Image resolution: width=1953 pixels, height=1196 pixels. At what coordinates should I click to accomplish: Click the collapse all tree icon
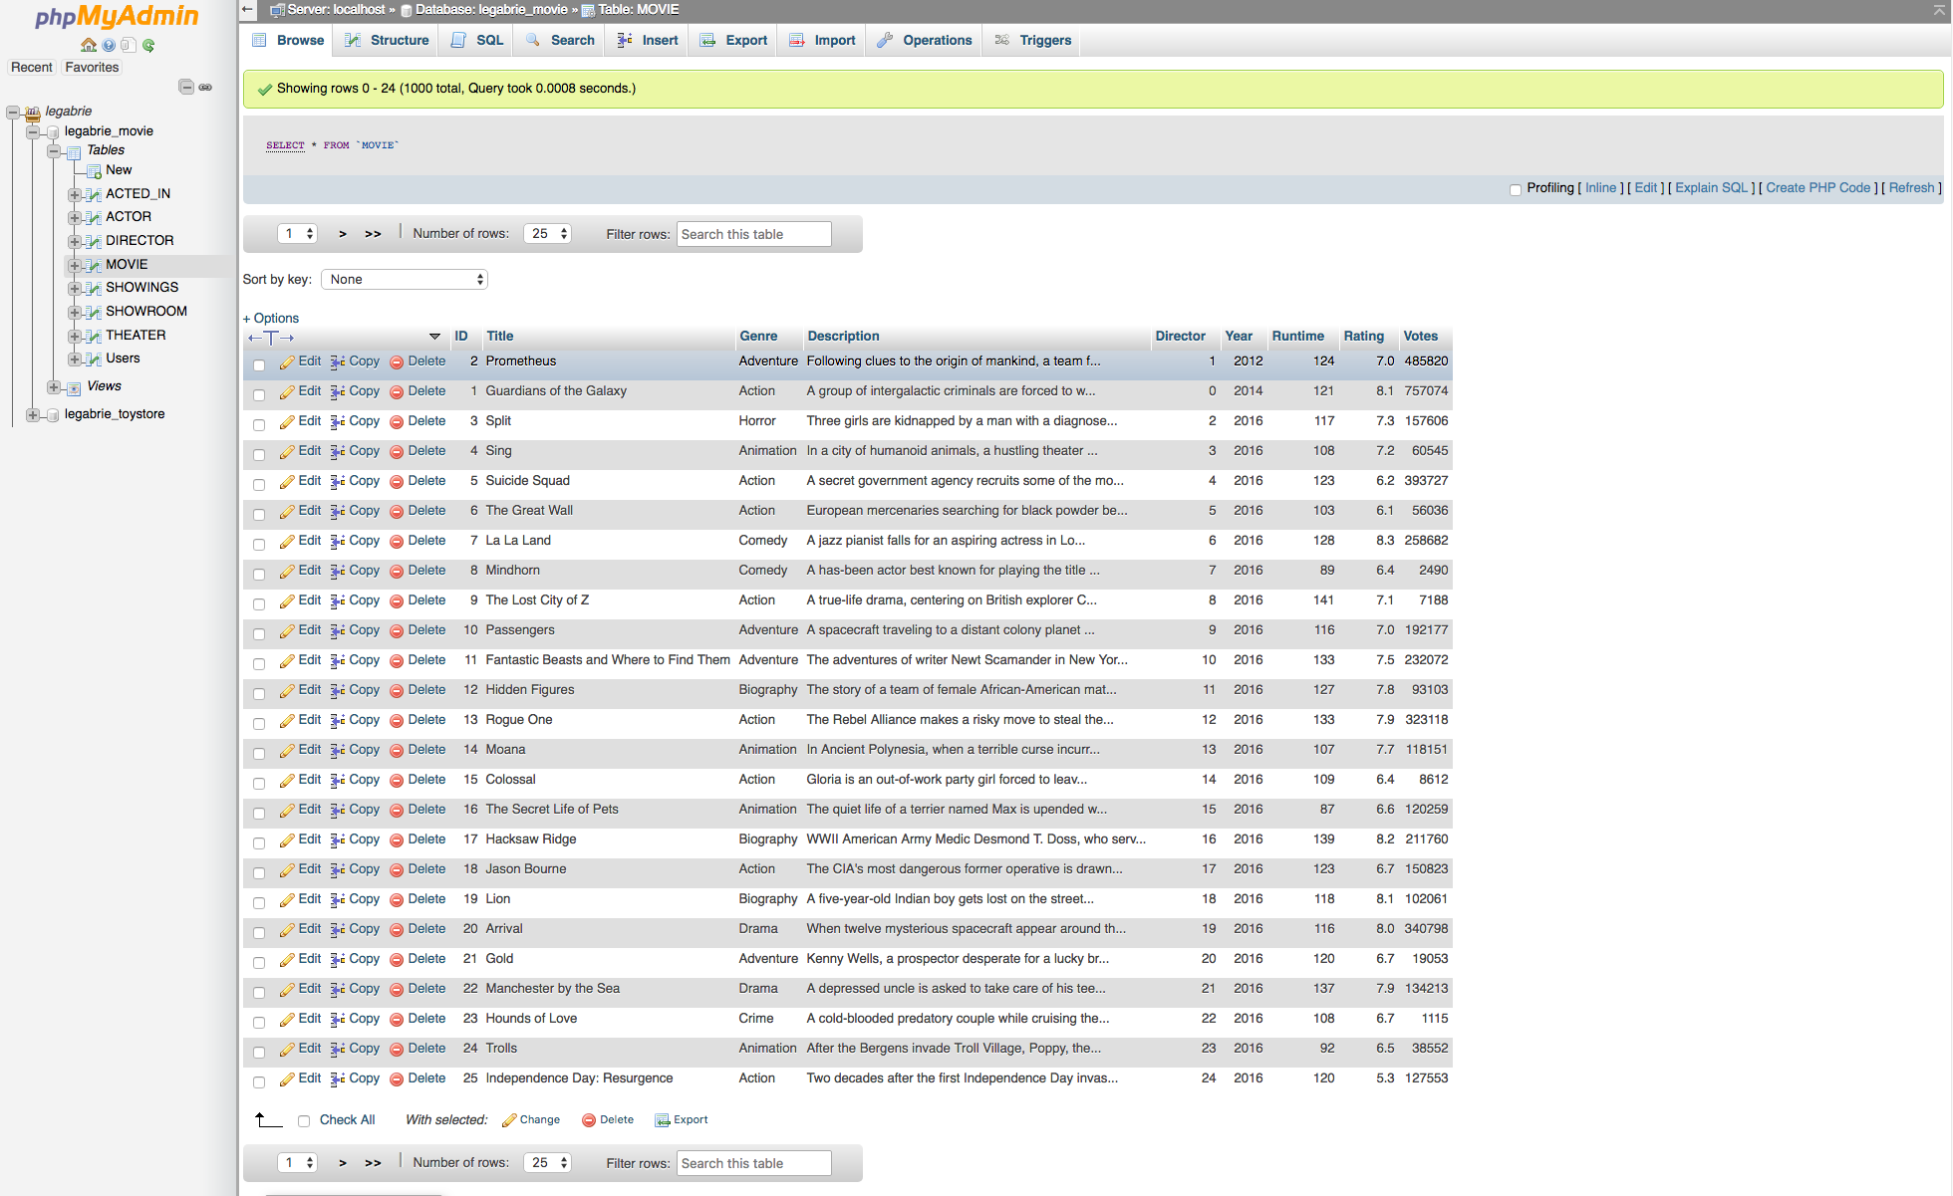click(186, 87)
